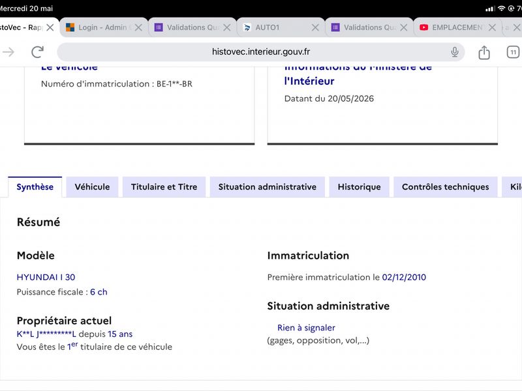The width and height of the screenshot is (522, 391).
Task: Reload the HistoVec page
Action: click(x=37, y=52)
